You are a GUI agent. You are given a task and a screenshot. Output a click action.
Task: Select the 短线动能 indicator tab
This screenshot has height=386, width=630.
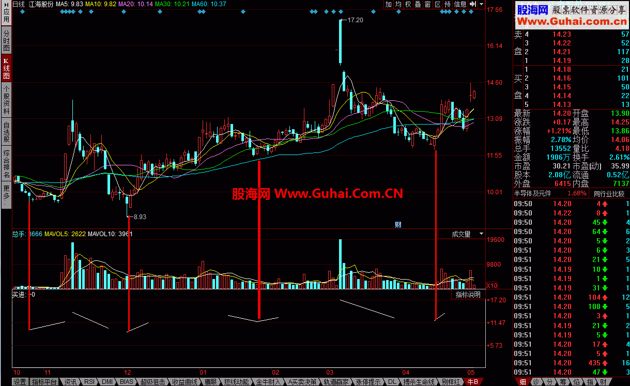click(237, 382)
